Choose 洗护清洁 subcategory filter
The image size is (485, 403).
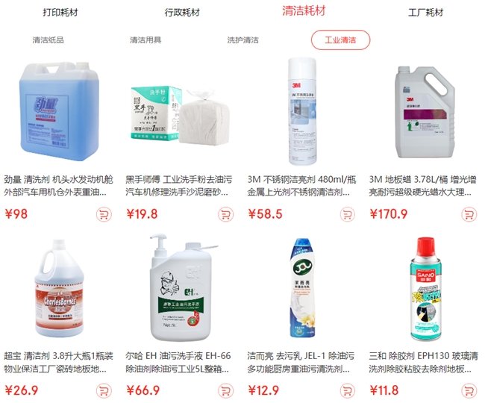pyautogui.click(x=242, y=40)
